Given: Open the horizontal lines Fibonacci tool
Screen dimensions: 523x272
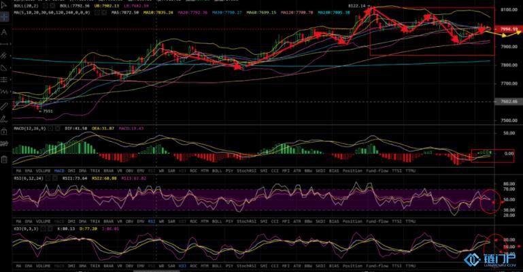Looking at the screenshot, I should tap(5, 79).
